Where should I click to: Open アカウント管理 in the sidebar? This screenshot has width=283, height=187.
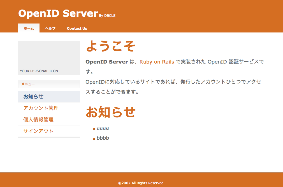click(49, 108)
